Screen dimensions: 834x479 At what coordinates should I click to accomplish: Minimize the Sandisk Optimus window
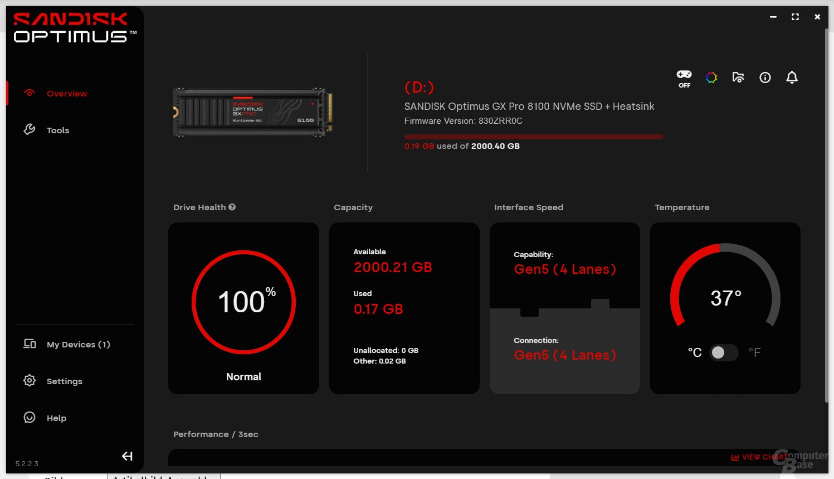773,17
